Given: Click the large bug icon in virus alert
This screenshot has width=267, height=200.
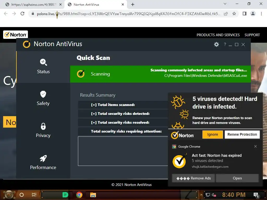Looking at the screenshot, I should click(178, 102).
